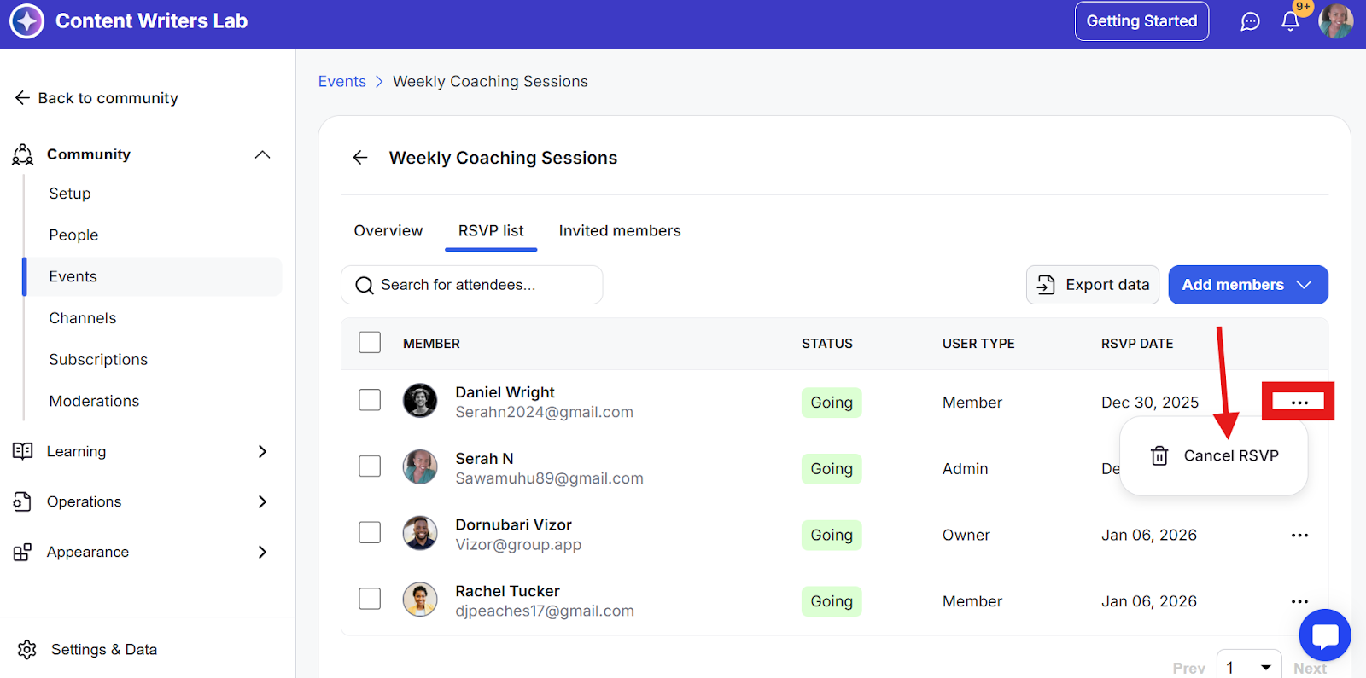
Task: Open the Add members dropdown
Action: coord(1247,285)
